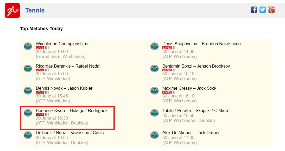Viewport: 285px width, 151px height.
Task: Open Maxime Cressy – Jack Sock match
Action: point(189,88)
